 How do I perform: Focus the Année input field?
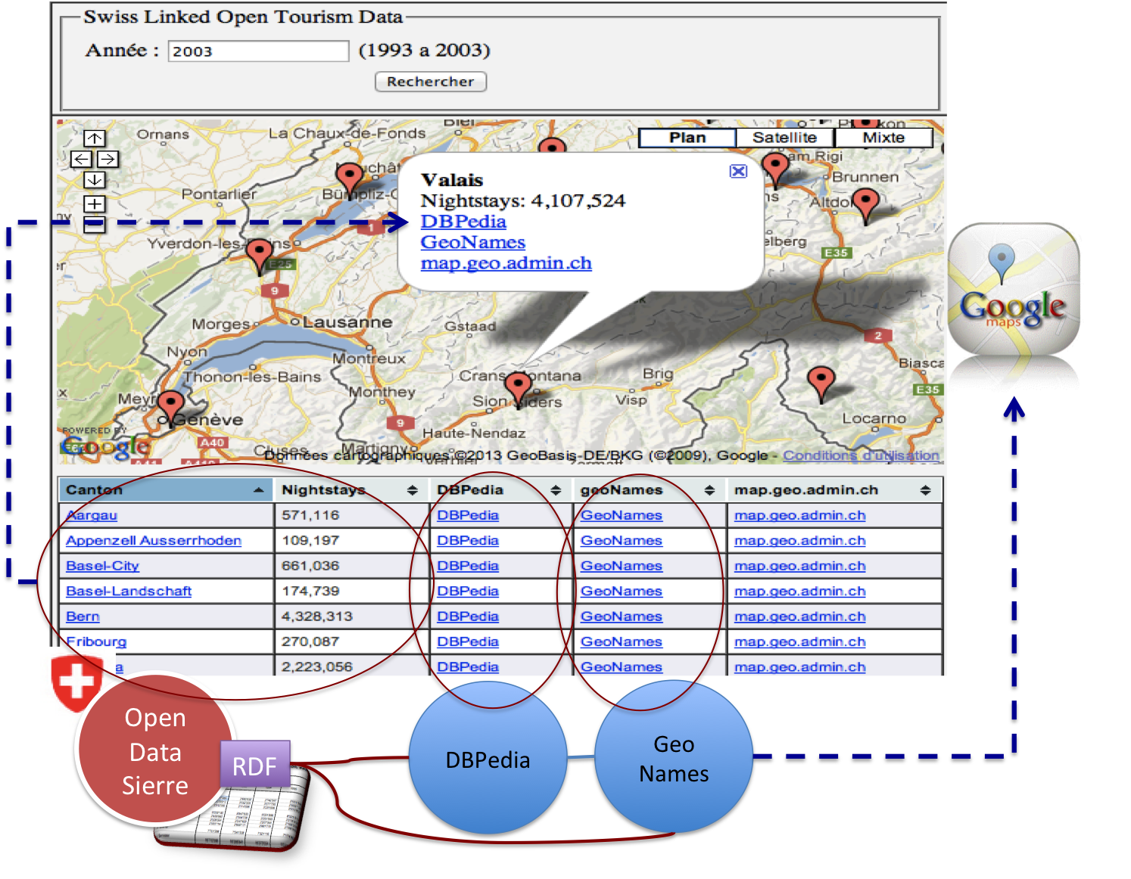[258, 51]
